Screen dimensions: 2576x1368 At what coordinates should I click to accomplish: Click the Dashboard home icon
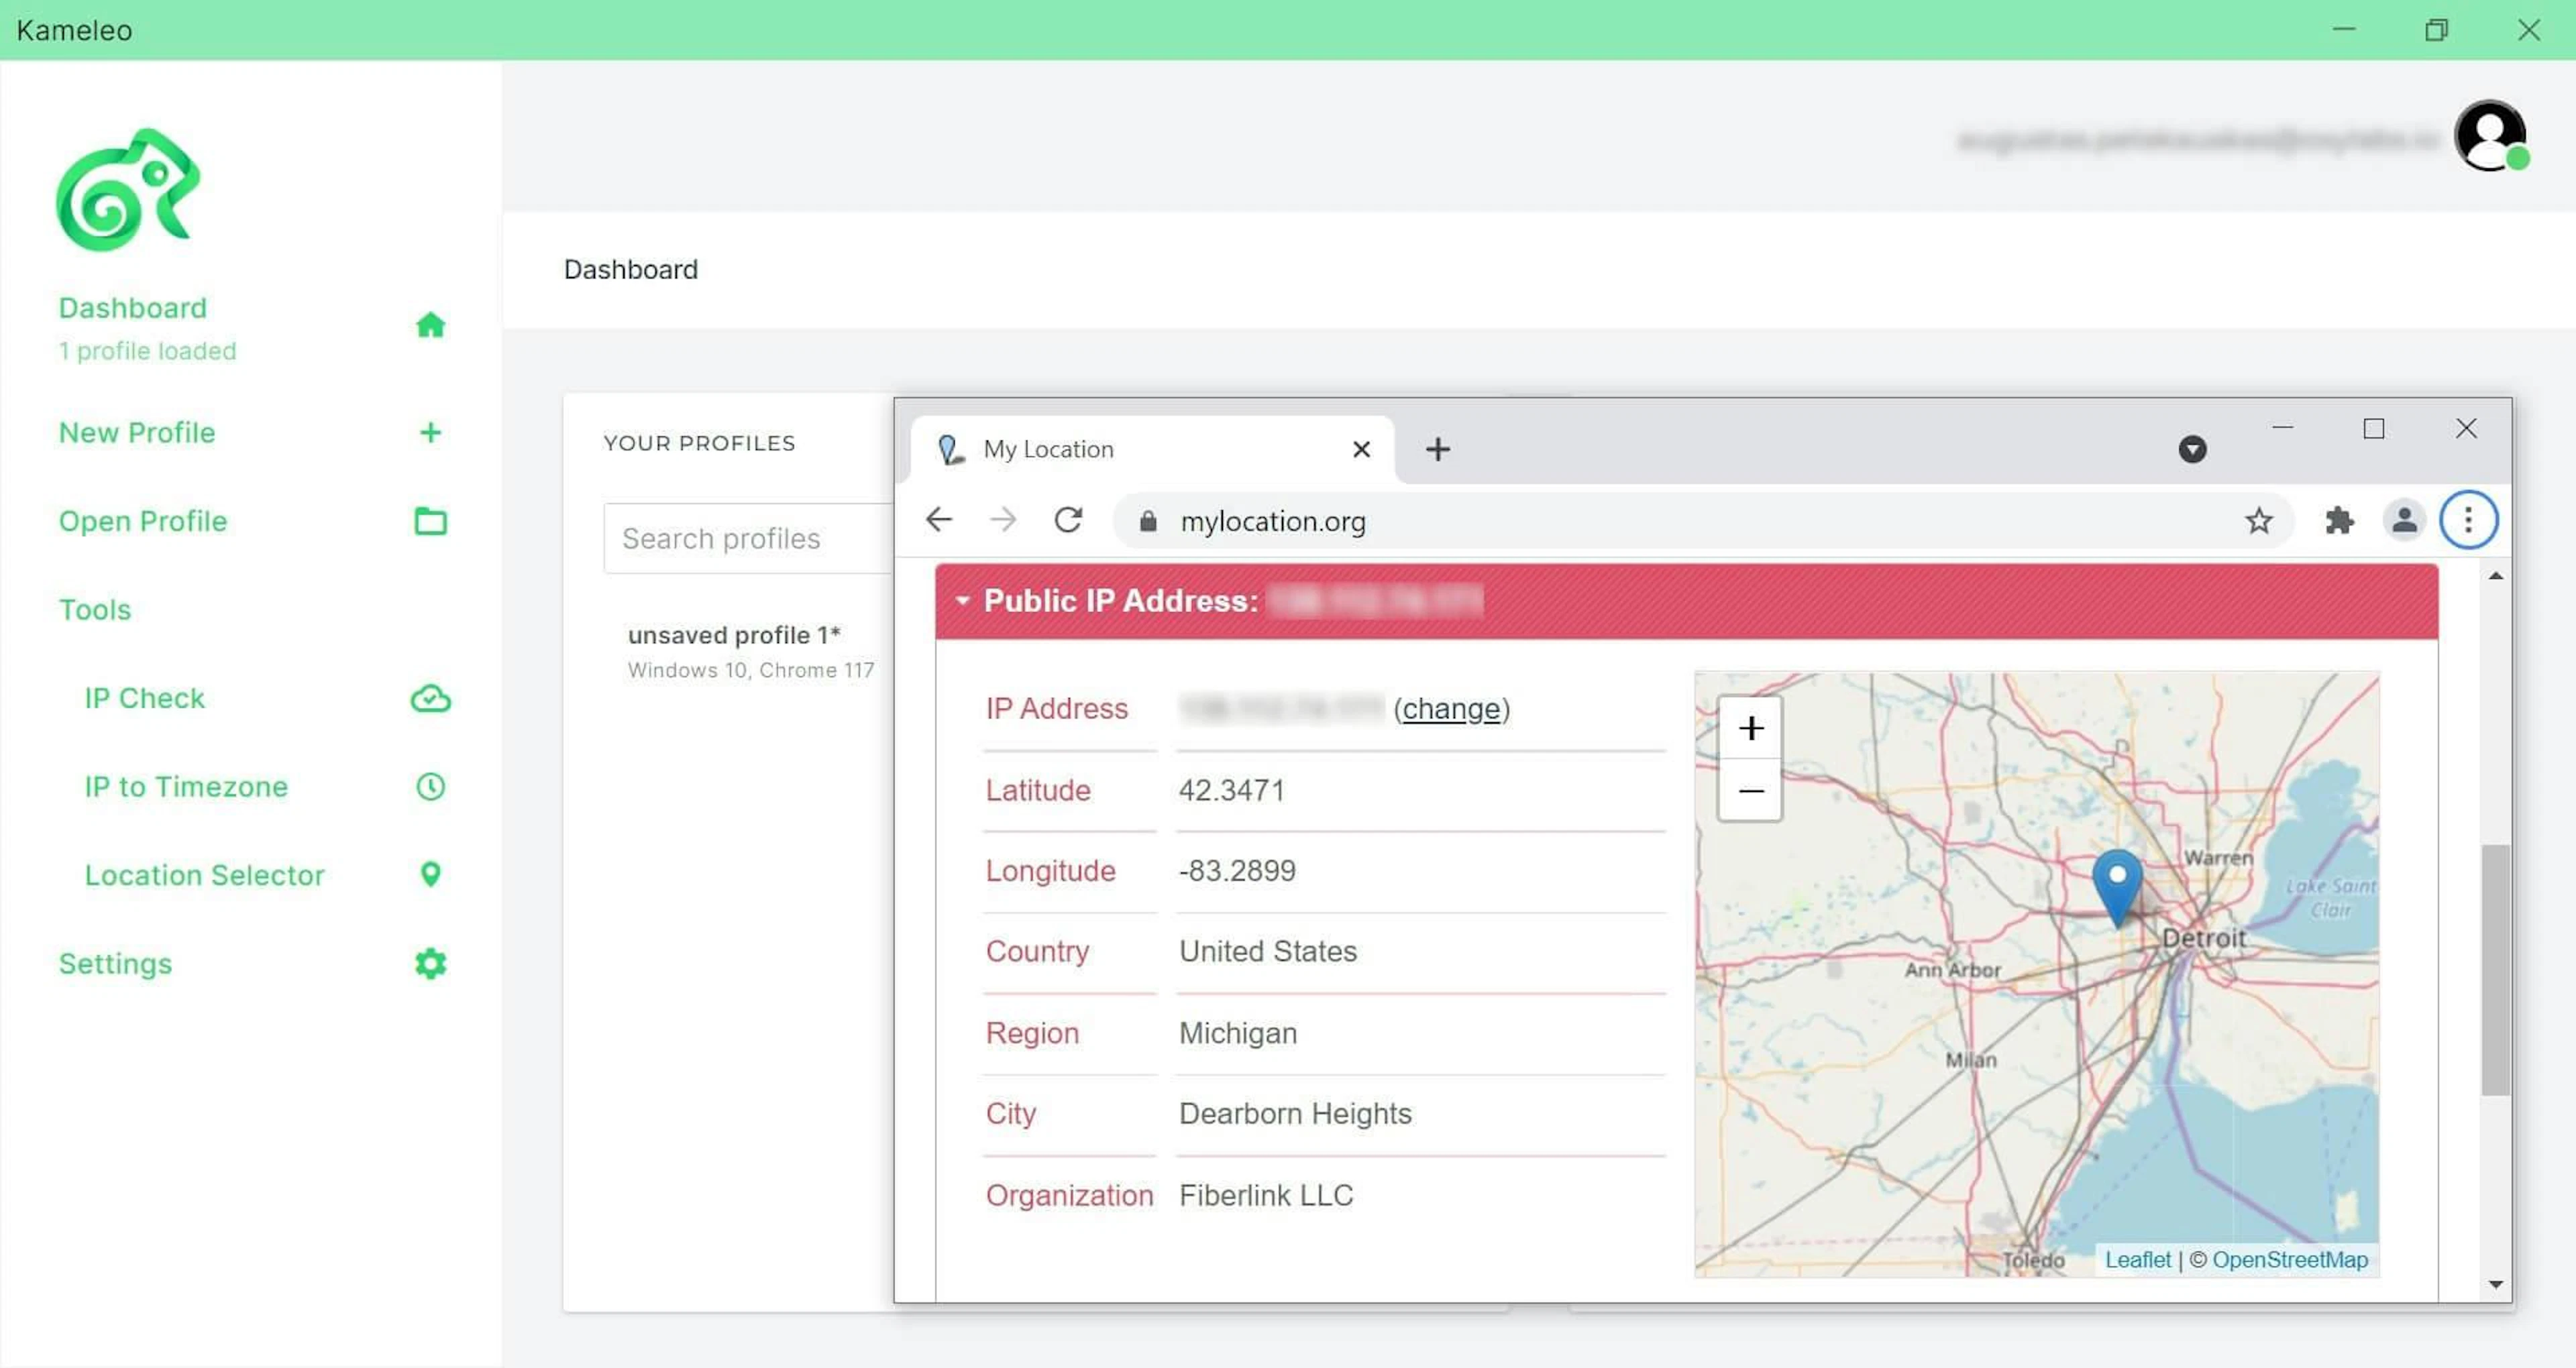pos(430,325)
